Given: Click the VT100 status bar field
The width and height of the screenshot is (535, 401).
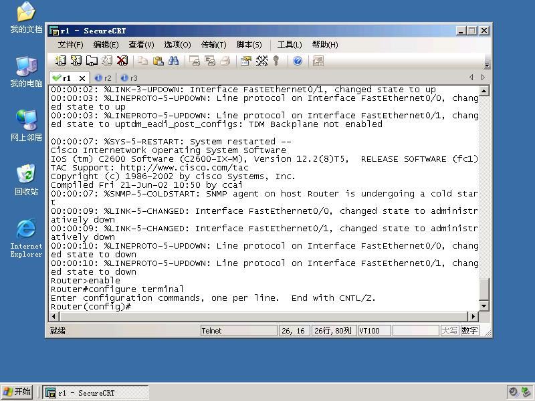Looking at the screenshot, I should click(374, 331).
